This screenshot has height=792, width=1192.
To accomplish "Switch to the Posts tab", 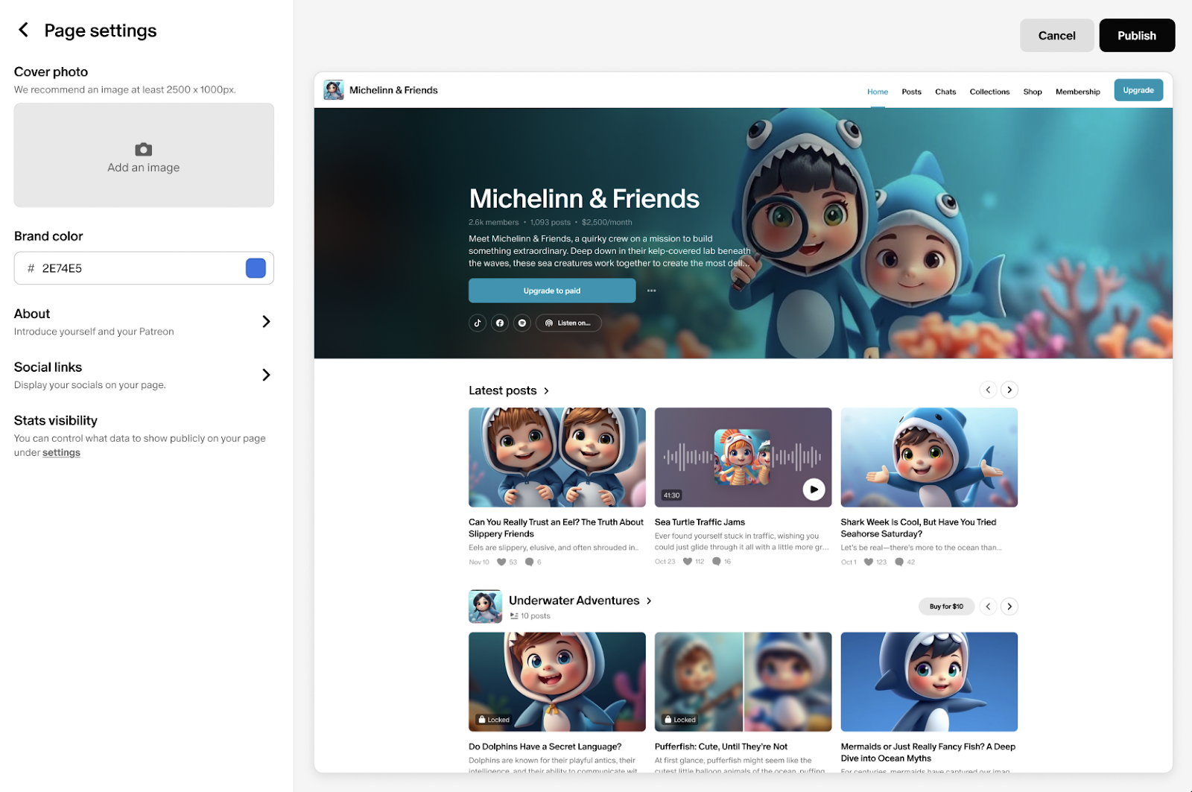I will 911,92.
